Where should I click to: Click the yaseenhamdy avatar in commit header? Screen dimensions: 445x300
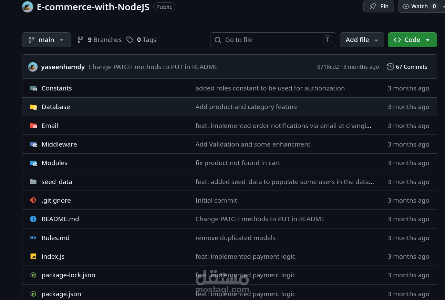tap(33, 67)
